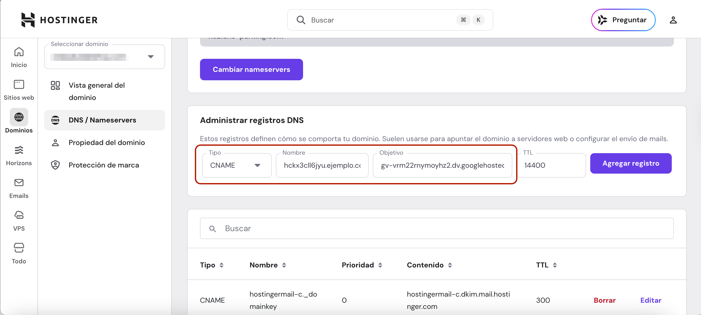Select Propiedad del dominio menu item
Screen dimensions: 701x315
(106, 142)
